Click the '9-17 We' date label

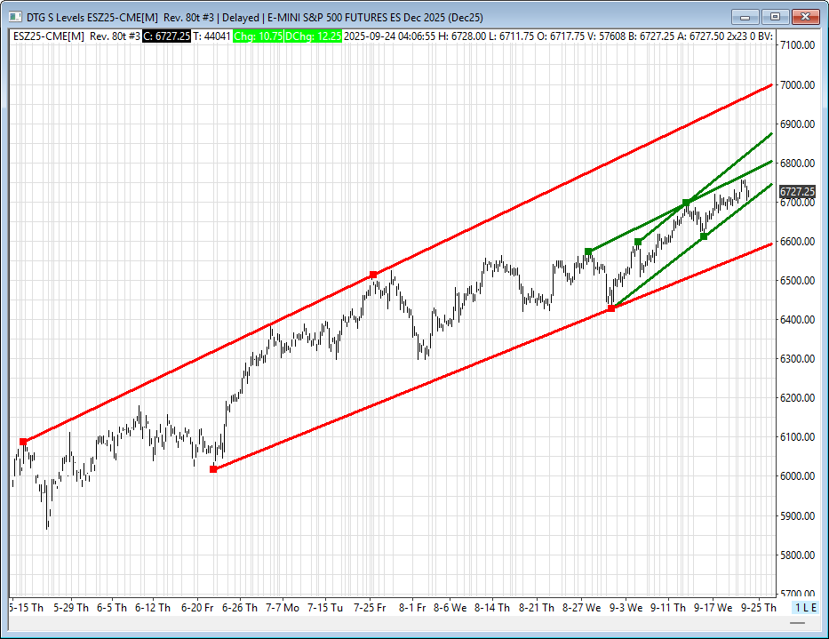713,608
